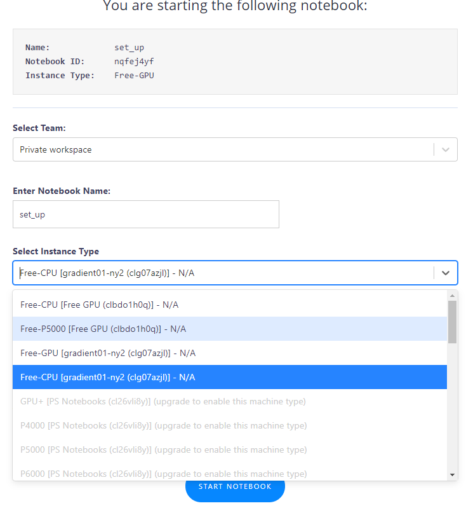The height and width of the screenshot is (508, 466).
Task: Click the disabled P6000 PS Notebooks option
Action: [x=230, y=472]
